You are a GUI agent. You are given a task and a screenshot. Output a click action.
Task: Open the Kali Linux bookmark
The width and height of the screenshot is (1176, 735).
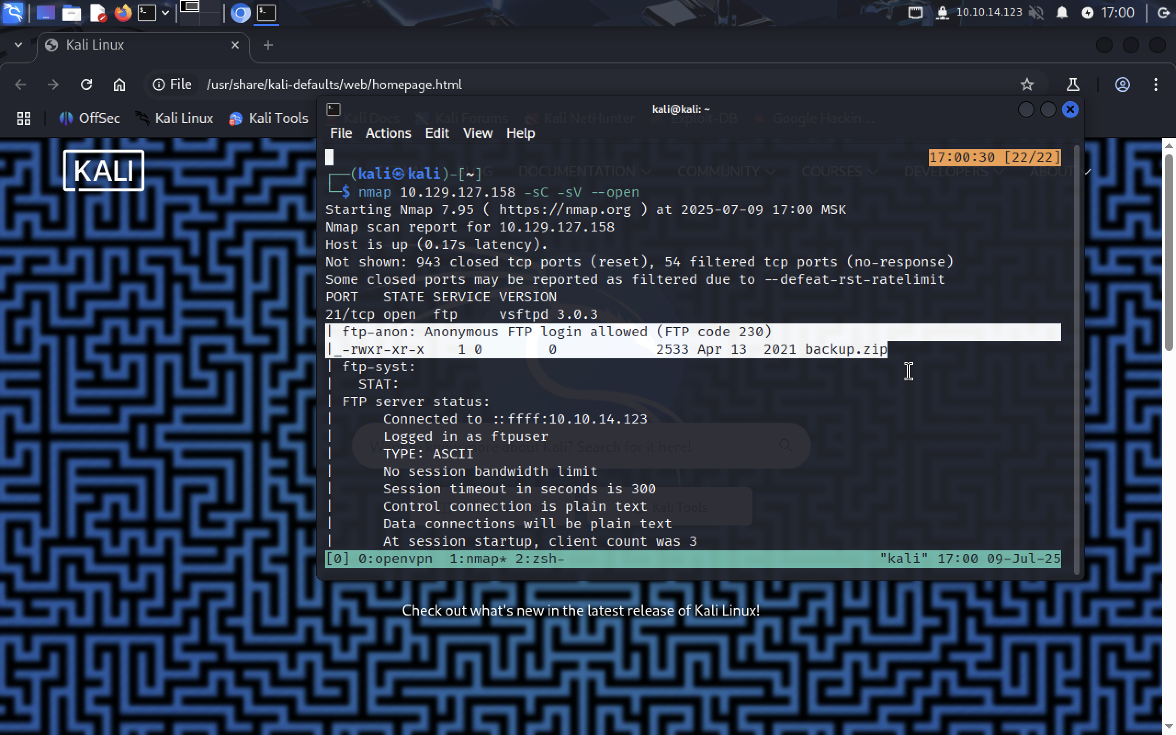[x=175, y=118]
